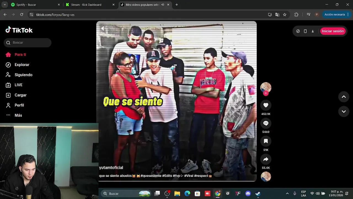The height and width of the screenshot is (199, 353).
Task: Click the TikTok Buscar search field
Action: click(x=28, y=43)
